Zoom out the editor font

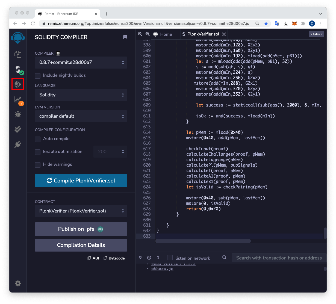(x=140, y=34)
